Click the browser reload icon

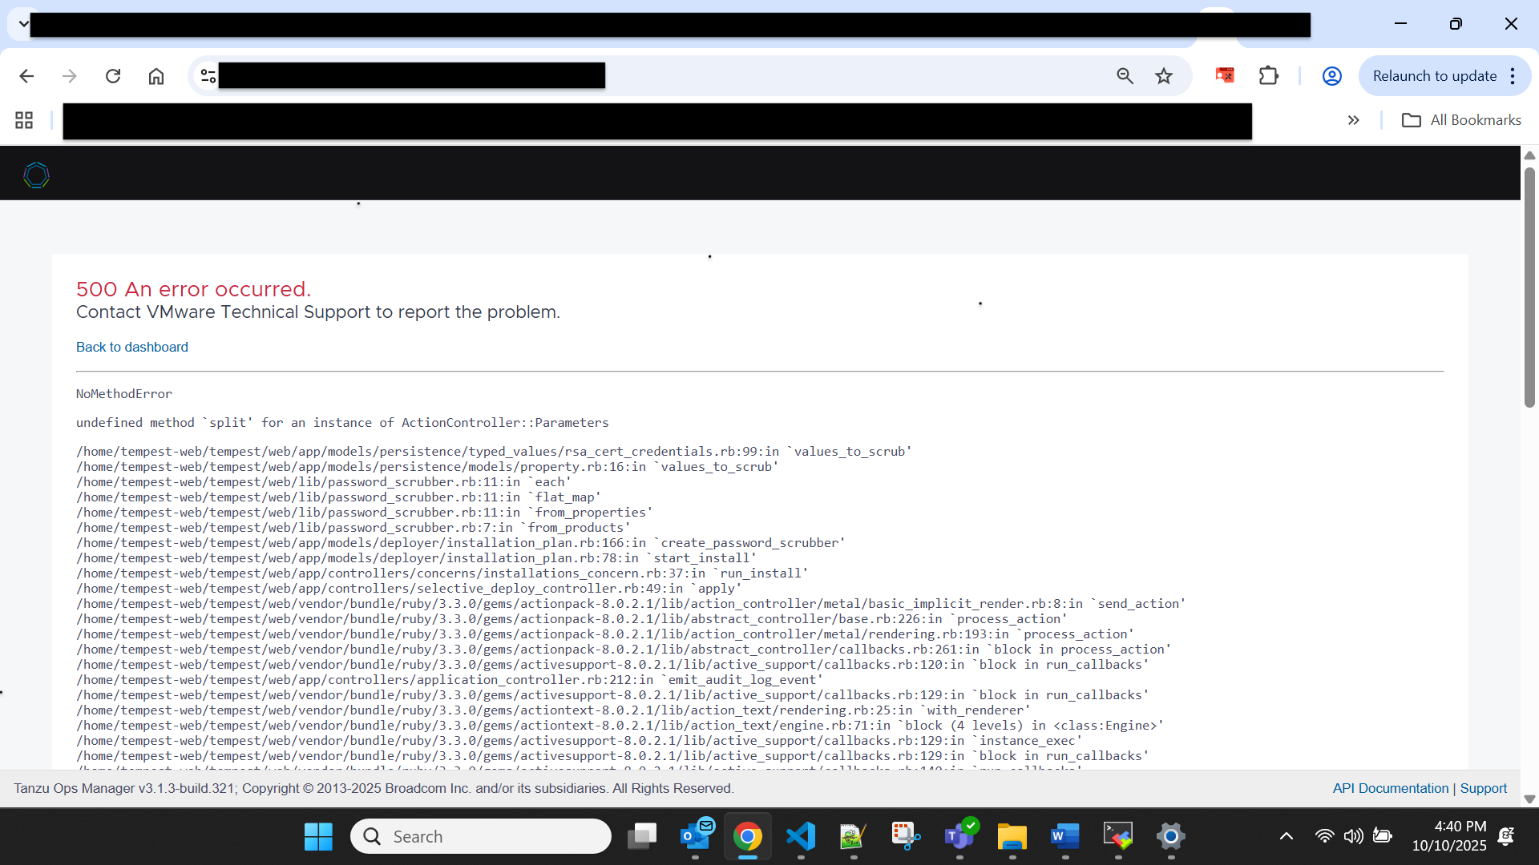point(113,76)
